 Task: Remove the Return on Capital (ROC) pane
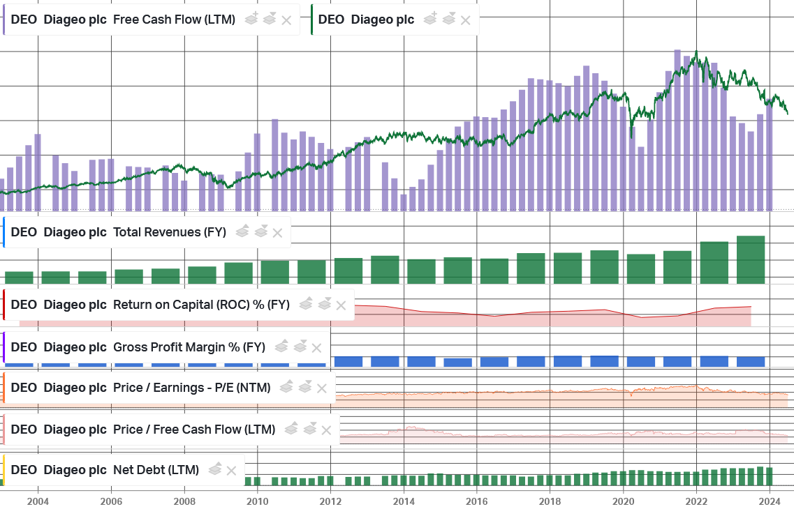click(x=341, y=305)
